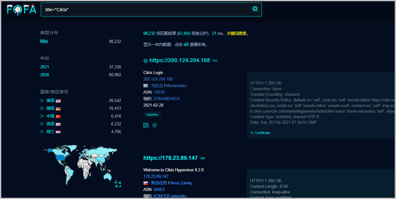Click the search box containing title="Citrix"
This screenshot has height=199, width=396.
[x=151, y=9]
